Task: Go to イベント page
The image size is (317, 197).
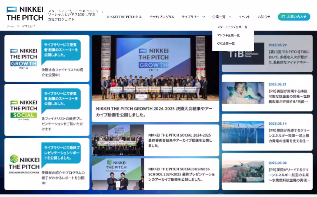Action: click(244, 17)
